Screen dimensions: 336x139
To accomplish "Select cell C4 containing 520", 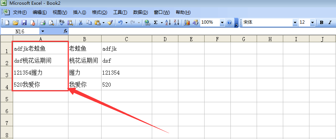I will tap(127, 84).
